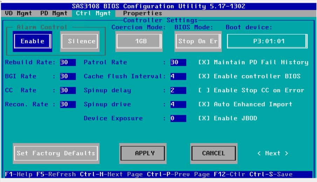The height and width of the screenshot is (182, 317).
Task: Enable Stop CC on Error checkbox
Action: pos(204,90)
